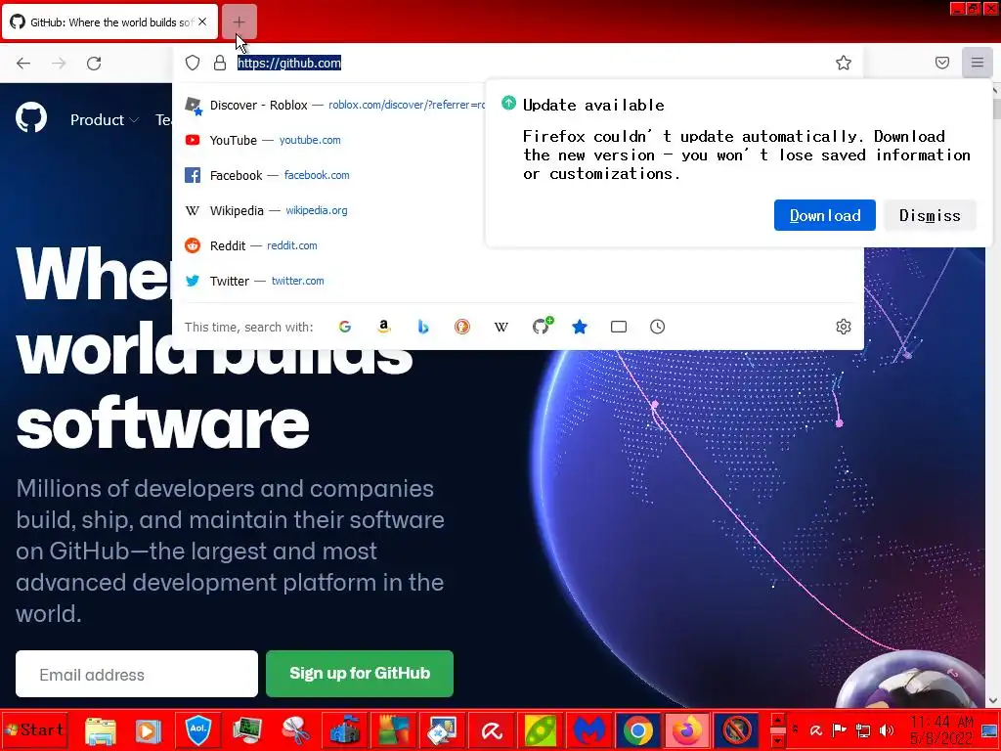Click the Action Center flag tray icon

[840, 729]
